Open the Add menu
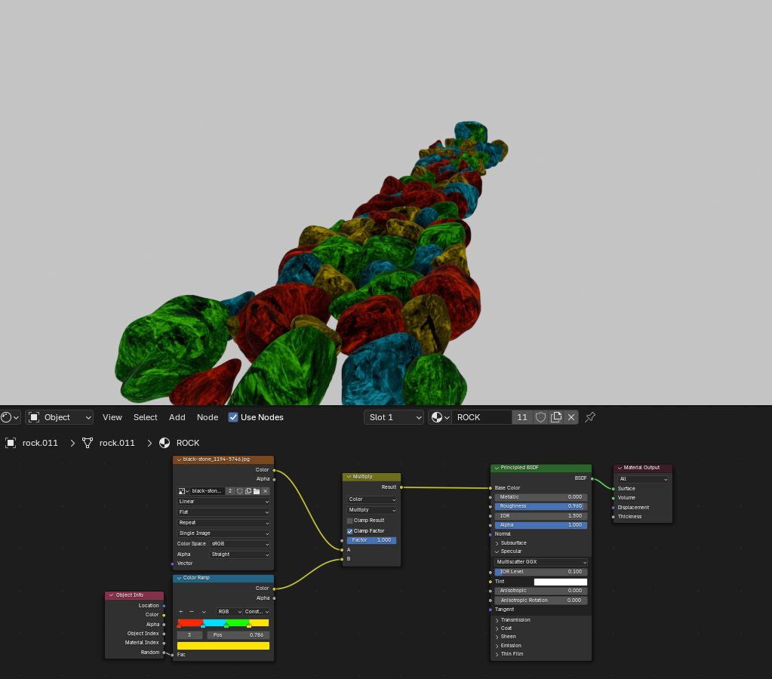Viewport: 772px width, 679px height. (x=177, y=417)
